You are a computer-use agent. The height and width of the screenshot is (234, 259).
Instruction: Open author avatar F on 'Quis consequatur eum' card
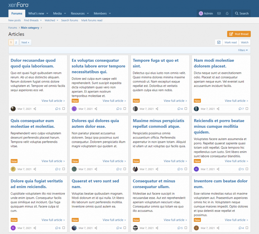13,169
